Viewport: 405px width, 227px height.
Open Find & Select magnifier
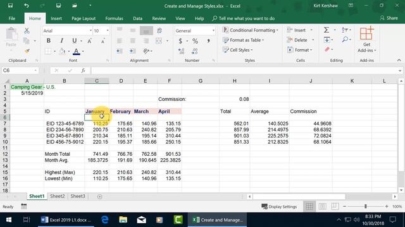tap(346, 40)
